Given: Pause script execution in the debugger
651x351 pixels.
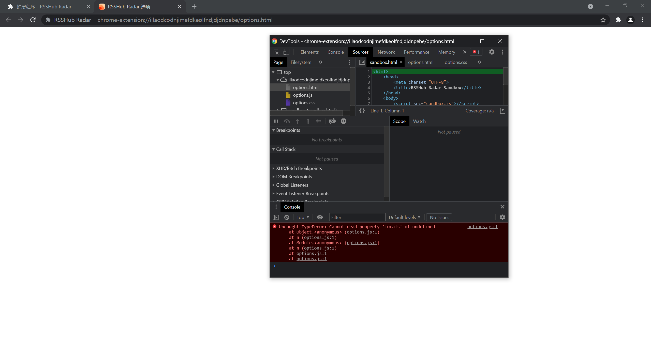Looking at the screenshot, I should (x=276, y=121).
